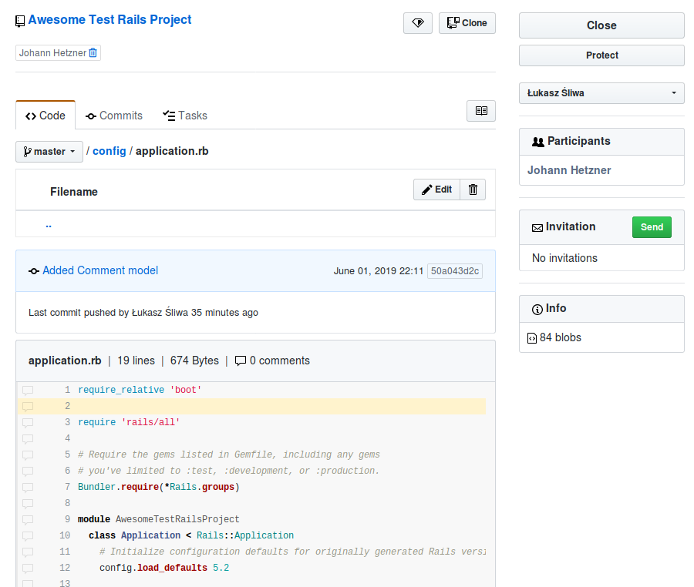This screenshot has height=587, width=694.
Task: Edit the application.rb file
Action: [437, 190]
